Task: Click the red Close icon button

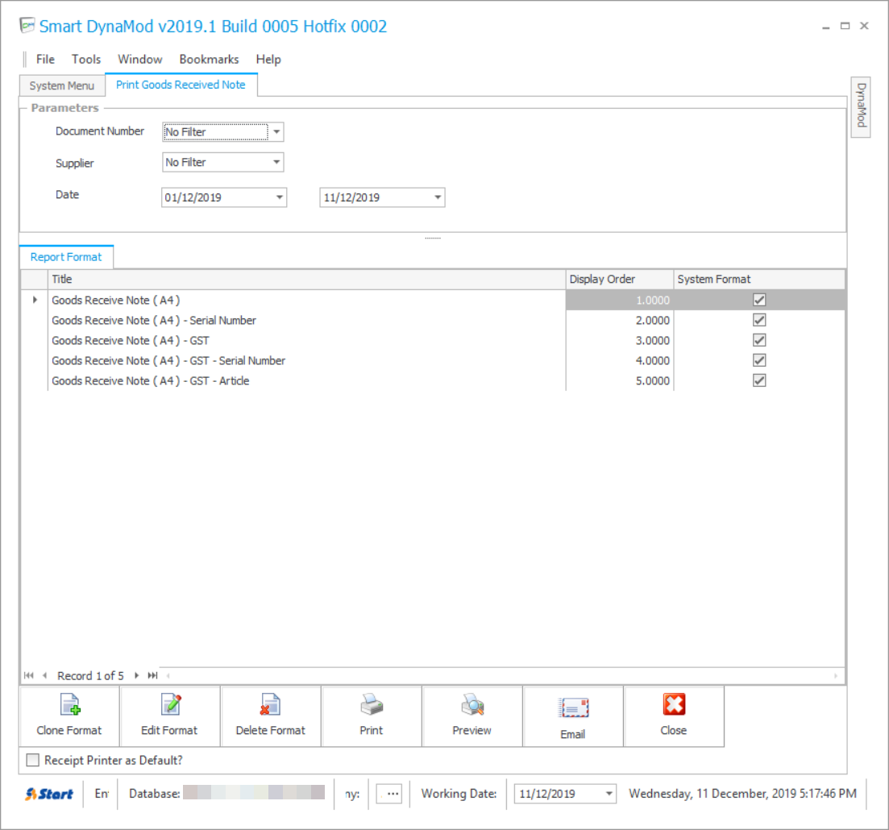Action: [x=674, y=716]
